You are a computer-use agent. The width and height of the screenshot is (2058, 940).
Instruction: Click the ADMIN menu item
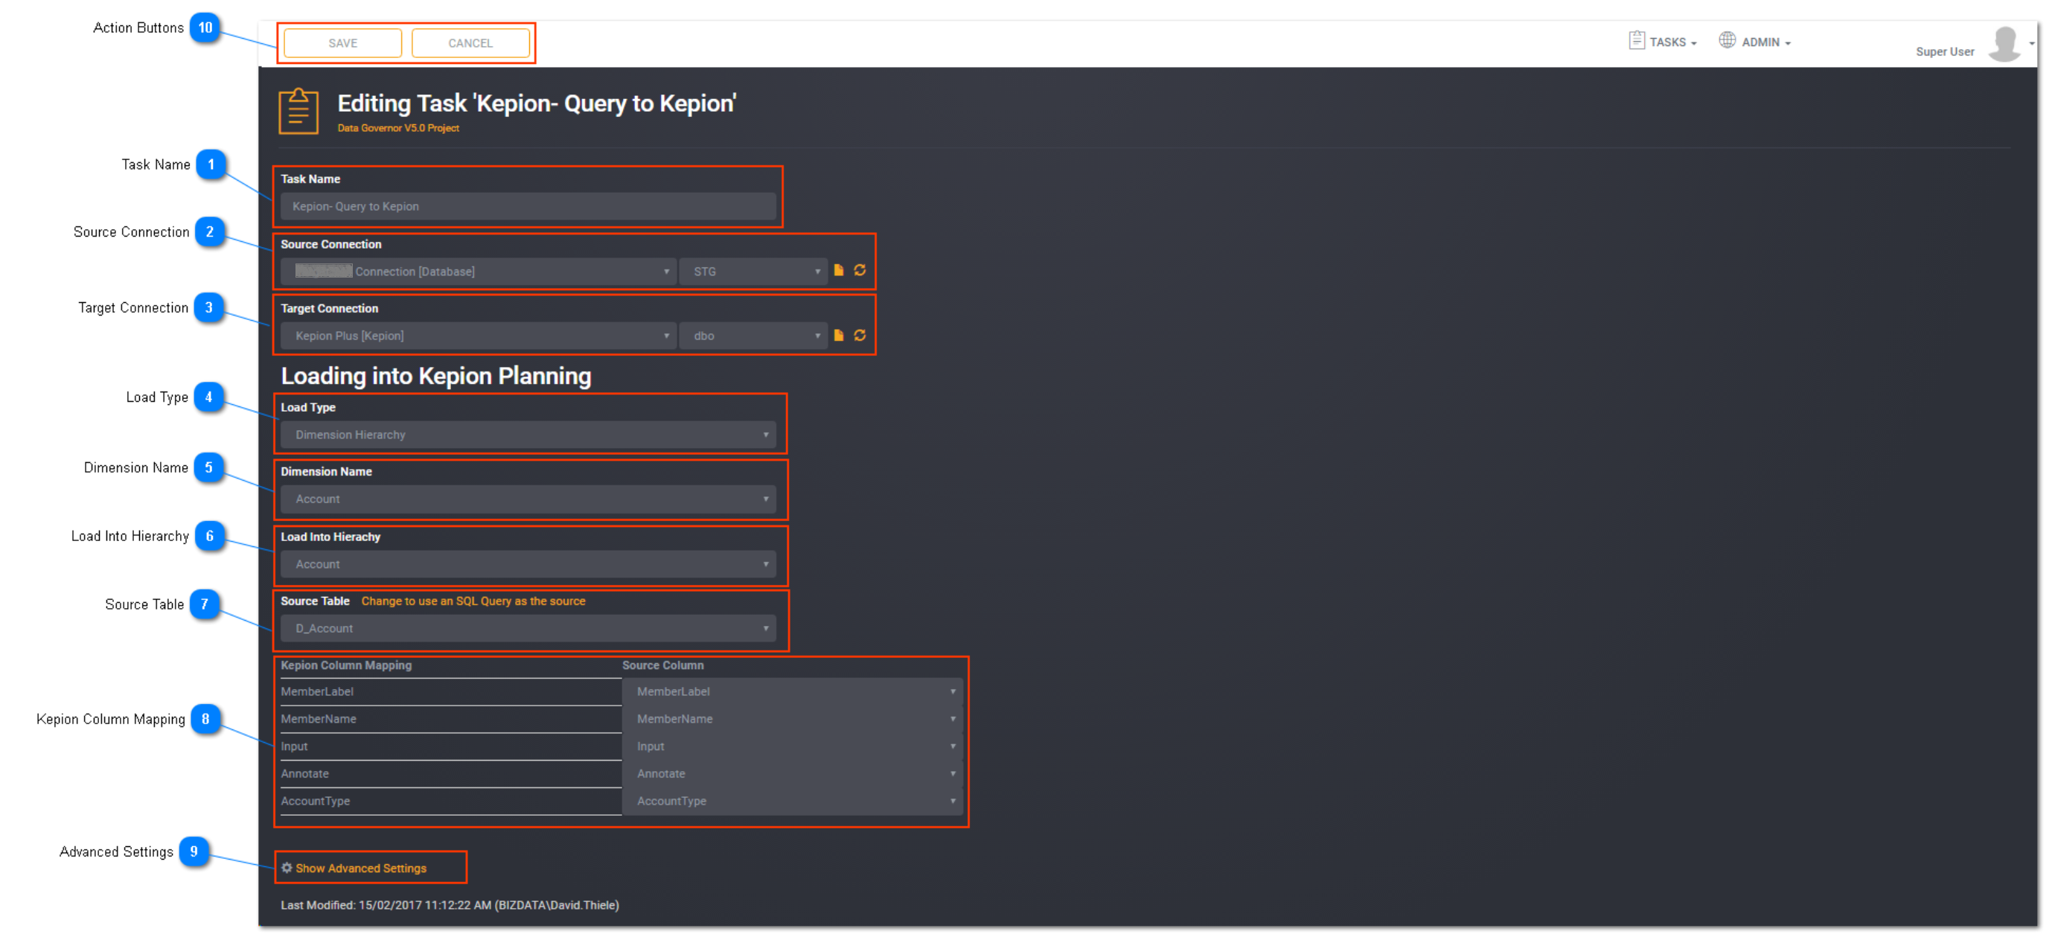1759,42
